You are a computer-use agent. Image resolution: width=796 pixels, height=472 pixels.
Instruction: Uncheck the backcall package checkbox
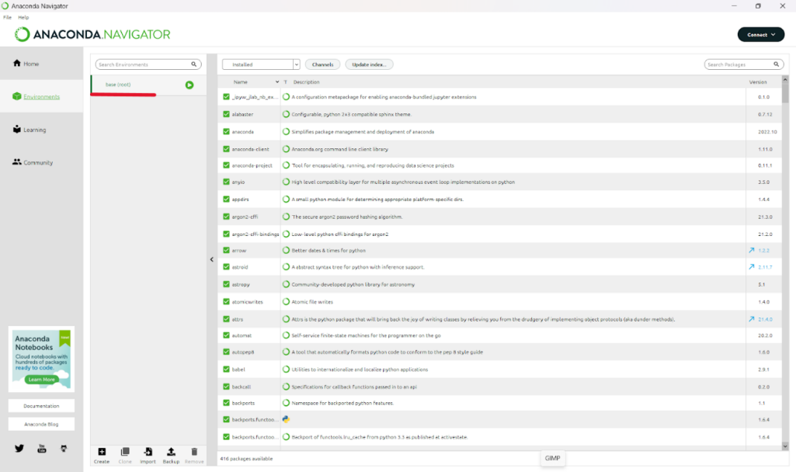[227, 387]
